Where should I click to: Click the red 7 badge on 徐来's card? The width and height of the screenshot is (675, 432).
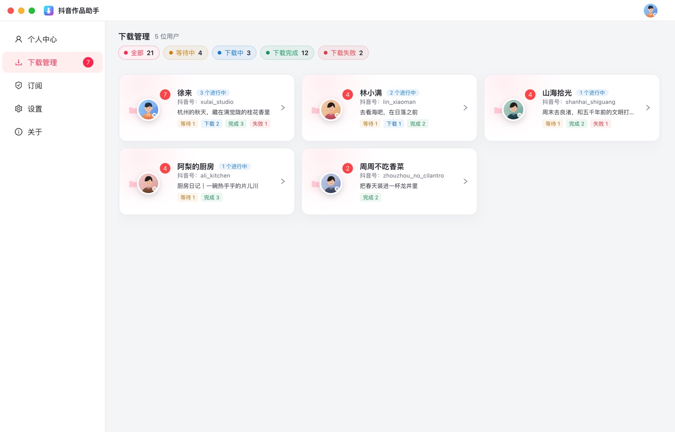pyautogui.click(x=165, y=95)
